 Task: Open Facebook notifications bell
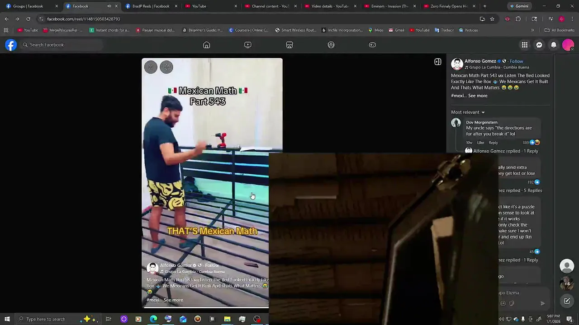point(554,45)
